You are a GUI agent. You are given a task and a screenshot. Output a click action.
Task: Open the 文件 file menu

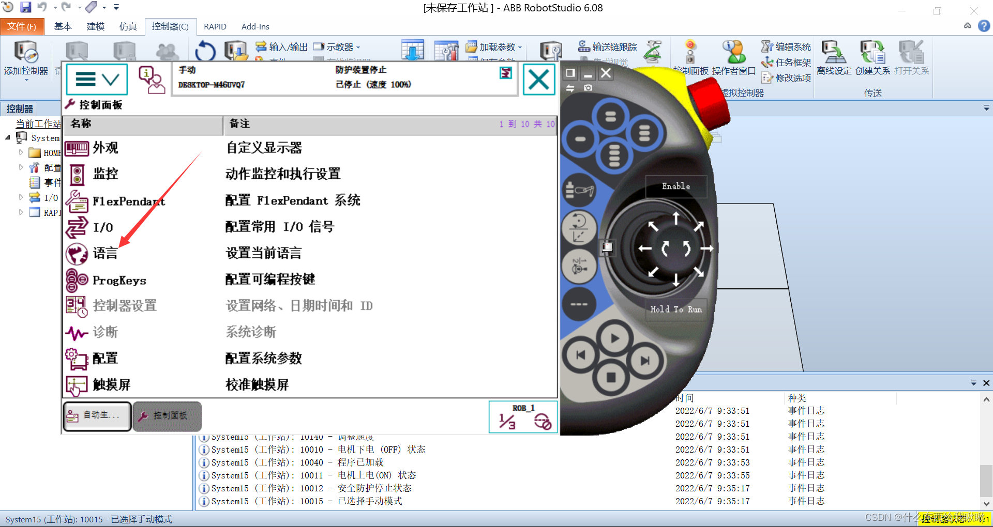(x=22, y=26)
